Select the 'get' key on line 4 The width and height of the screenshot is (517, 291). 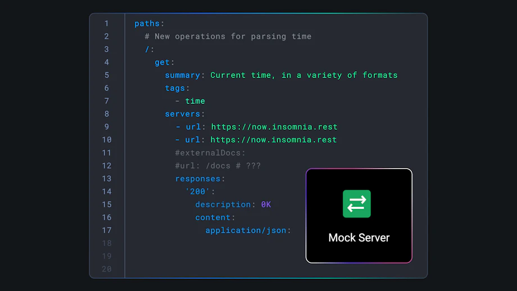[162, 62]
